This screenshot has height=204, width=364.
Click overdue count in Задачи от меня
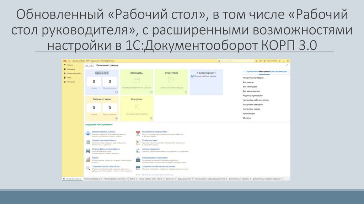pos(110,108)
